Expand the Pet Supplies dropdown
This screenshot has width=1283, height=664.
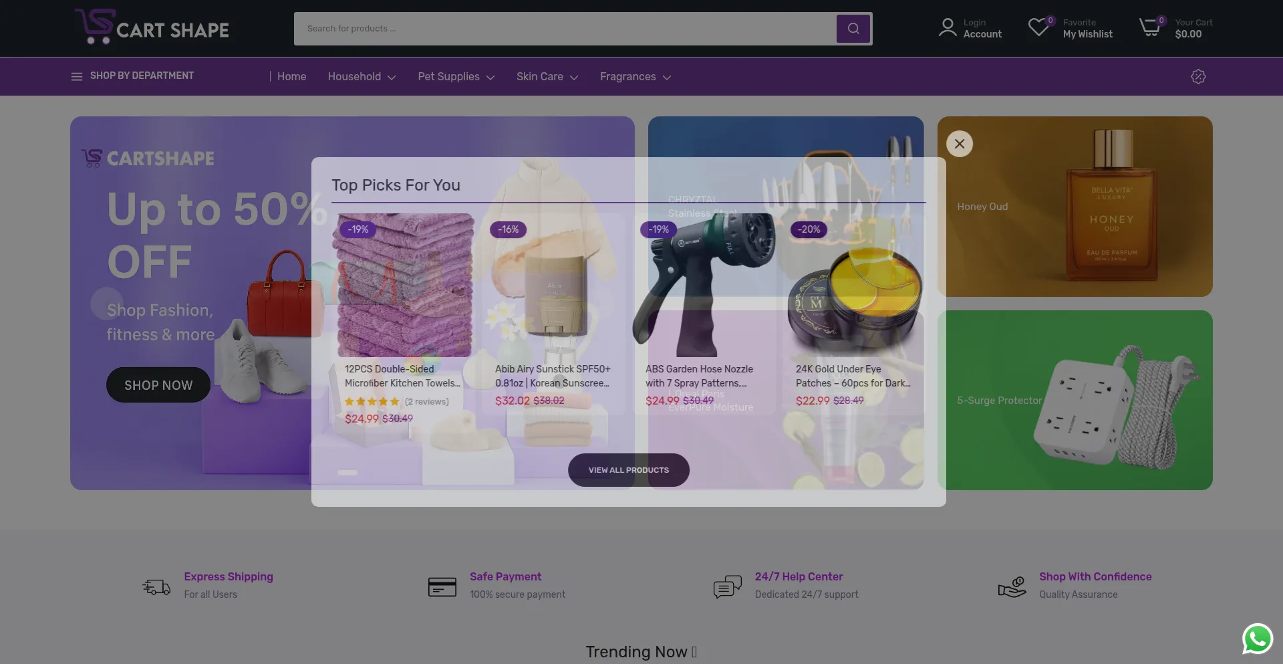pos(456,77)
